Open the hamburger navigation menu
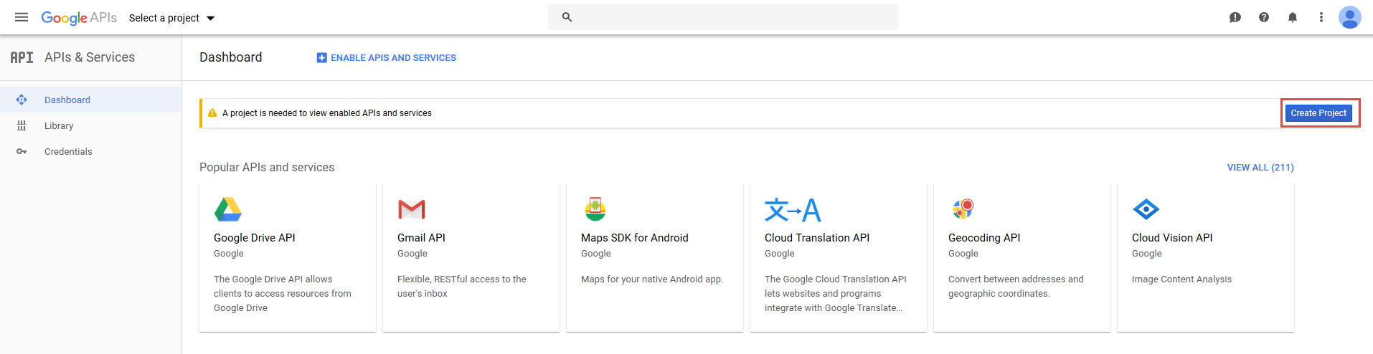The height and width of the screenshot is (354, 1373). (22, 17)
